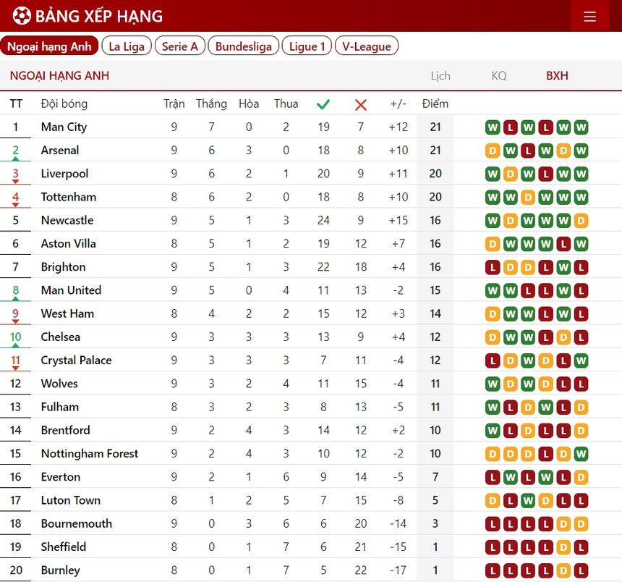622x582 pixels.
Task: Switch to the Serie A tab
Action: (x=179, y=46)
